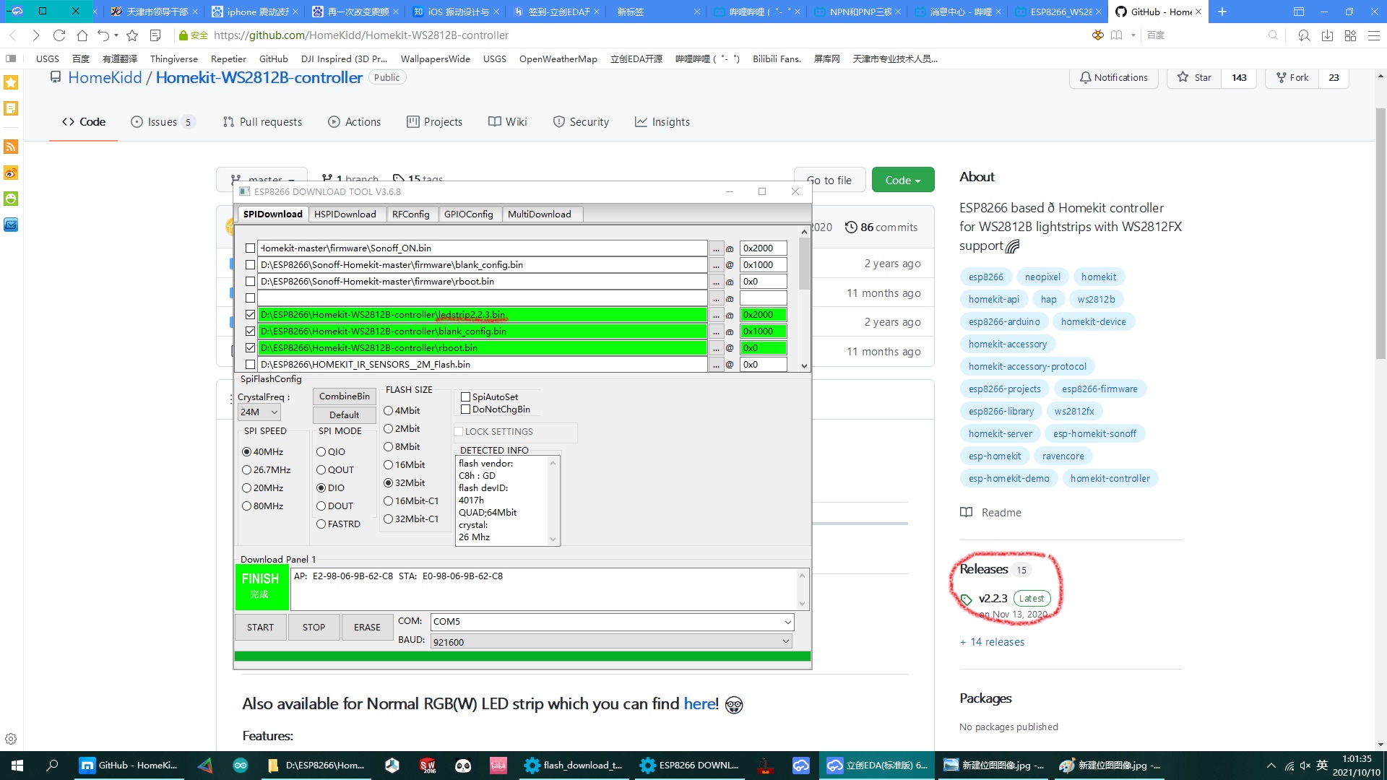Viewport: 1387px width, 780px height.
Task: Open the Issues tab
Action: (163, 122)
